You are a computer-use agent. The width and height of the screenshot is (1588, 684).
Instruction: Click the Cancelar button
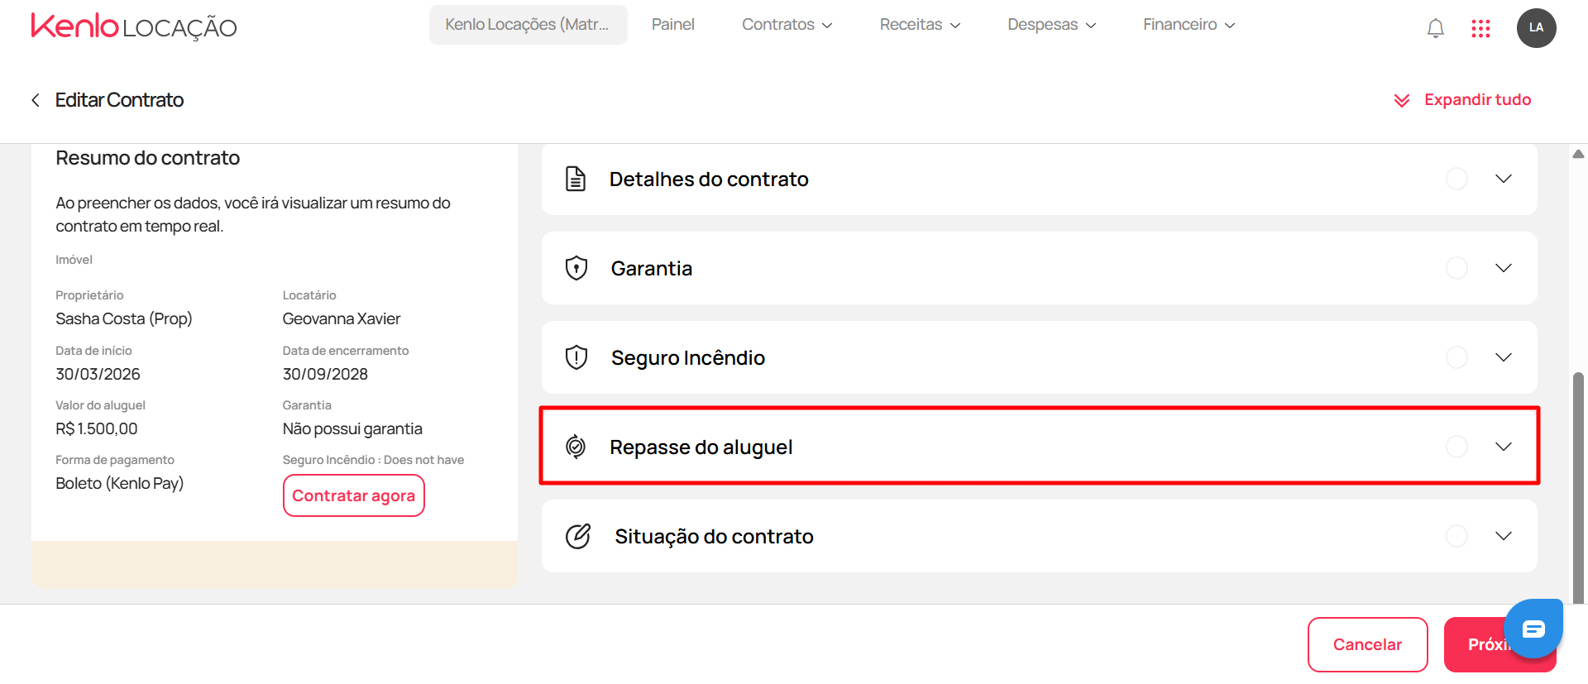click(x=1368, y=644)
